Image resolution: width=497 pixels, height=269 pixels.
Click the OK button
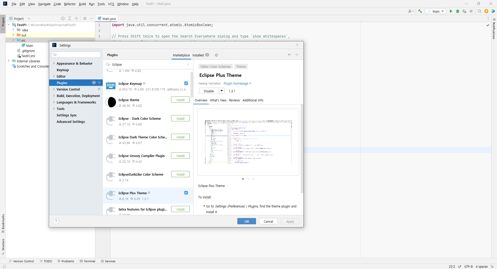[x=247, y=221]
